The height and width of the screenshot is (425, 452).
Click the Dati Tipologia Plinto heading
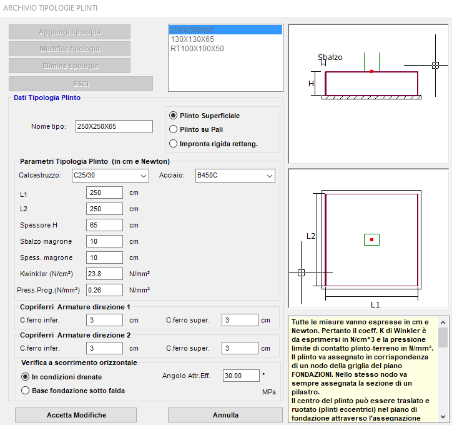coord(47,97)
